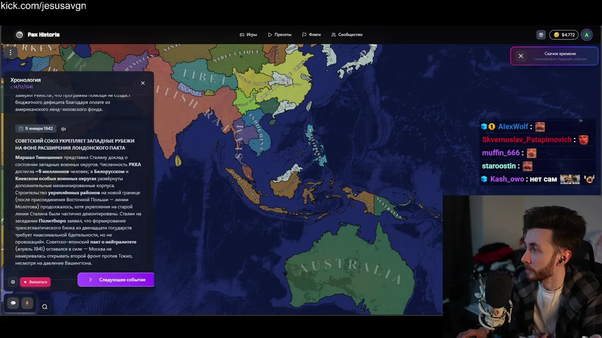The height and width of the screenshot is (338, 602).
Task: Open the Сообщество menu item
Action: click(347, 35)
